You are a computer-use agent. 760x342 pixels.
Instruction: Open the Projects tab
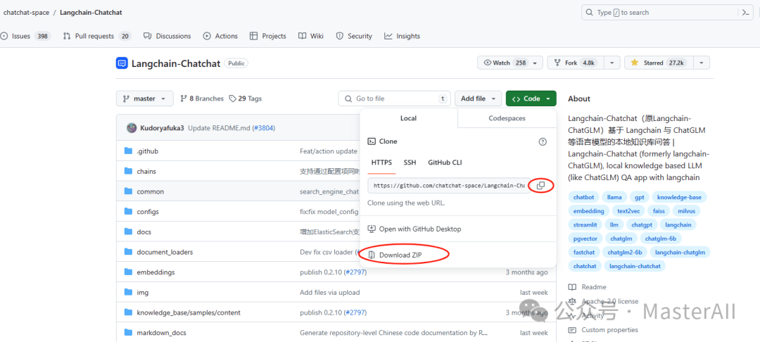coord(268,36)
